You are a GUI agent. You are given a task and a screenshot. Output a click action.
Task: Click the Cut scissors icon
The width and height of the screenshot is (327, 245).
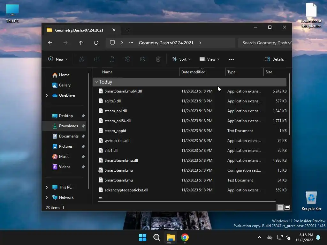(81, 59)
